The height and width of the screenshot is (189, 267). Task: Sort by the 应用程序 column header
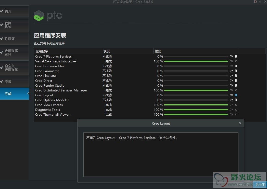point(68,51)
